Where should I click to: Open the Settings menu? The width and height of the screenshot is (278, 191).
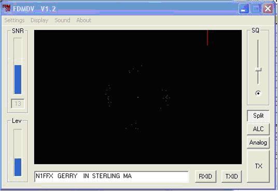pos(15,20)
